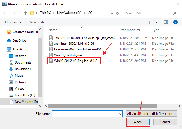
Task: Click horizontal scrollbar right arrow
Action: click(x=179, y=106)
